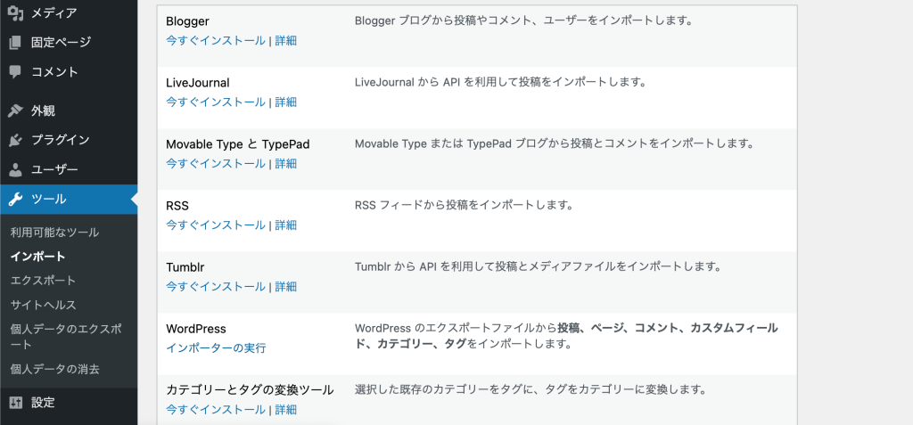The image size is (913, 425).
Task: Install the Movable Type and TypePad importer
Action: click(x=216, y=164)
